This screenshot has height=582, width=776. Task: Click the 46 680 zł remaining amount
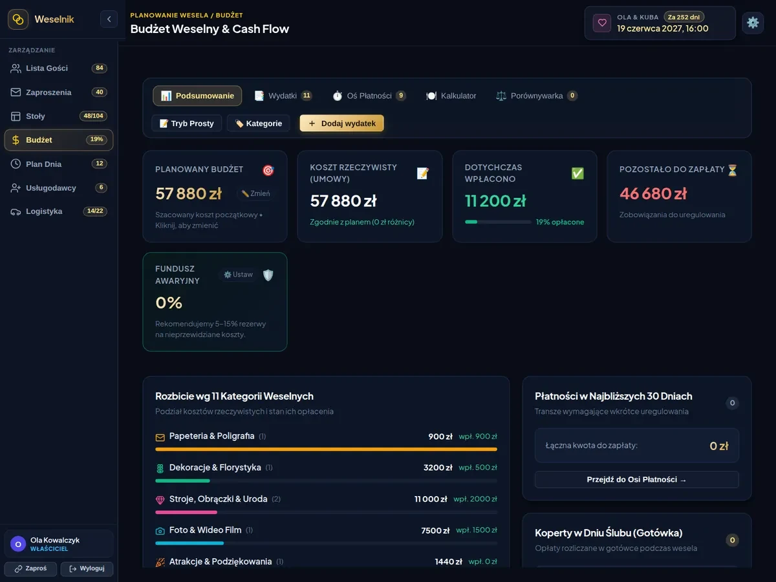tap(653, 193)
